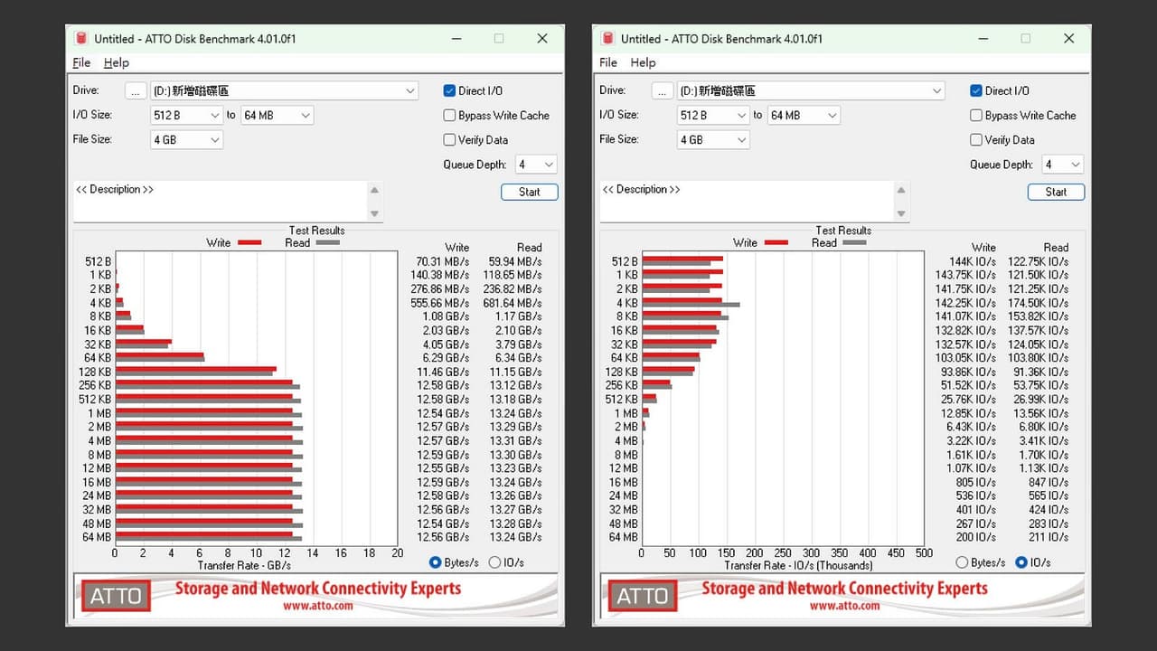
Task: Click the drive browse '...' button in right window
Action: [x=663, y=90]
